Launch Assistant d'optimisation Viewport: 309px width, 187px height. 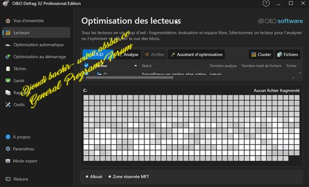coord(197,54)
